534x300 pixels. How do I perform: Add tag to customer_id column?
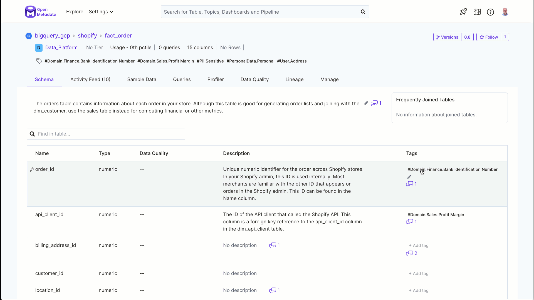(419, 274)
